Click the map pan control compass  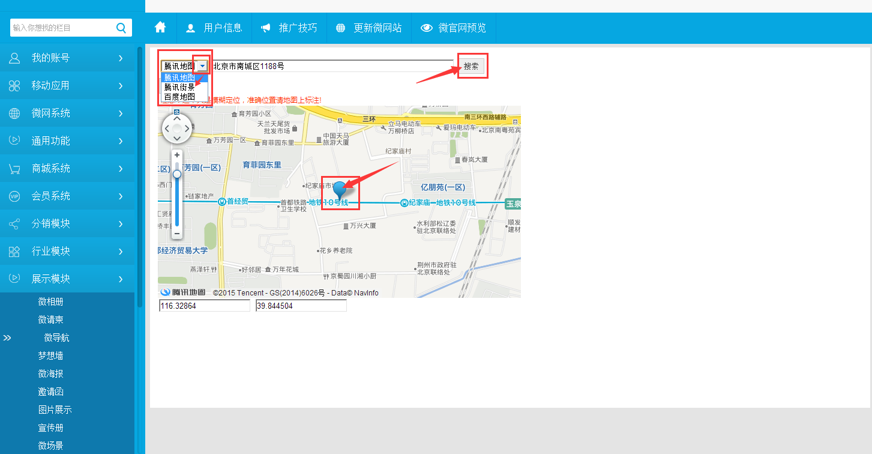(x=177, y=129)
